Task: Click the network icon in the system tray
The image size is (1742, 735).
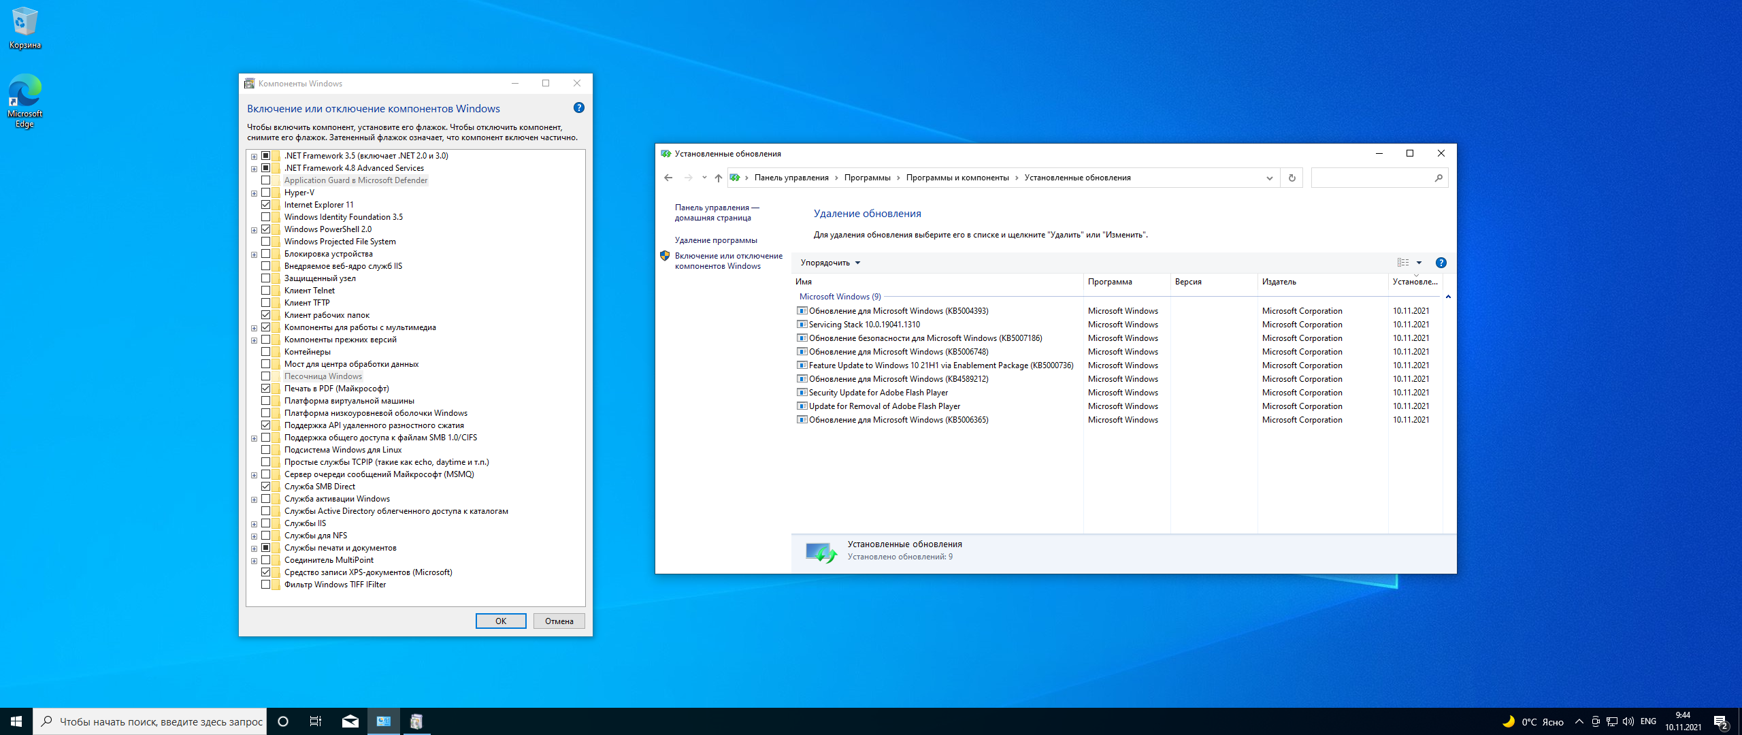Action: click(1611, 721)
